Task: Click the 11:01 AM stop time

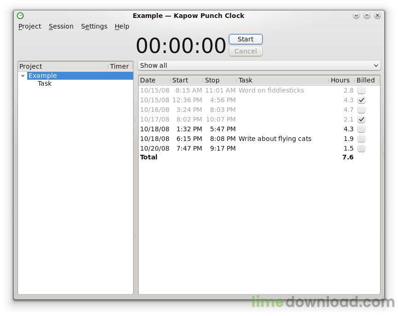Action: tap(220, 90)
